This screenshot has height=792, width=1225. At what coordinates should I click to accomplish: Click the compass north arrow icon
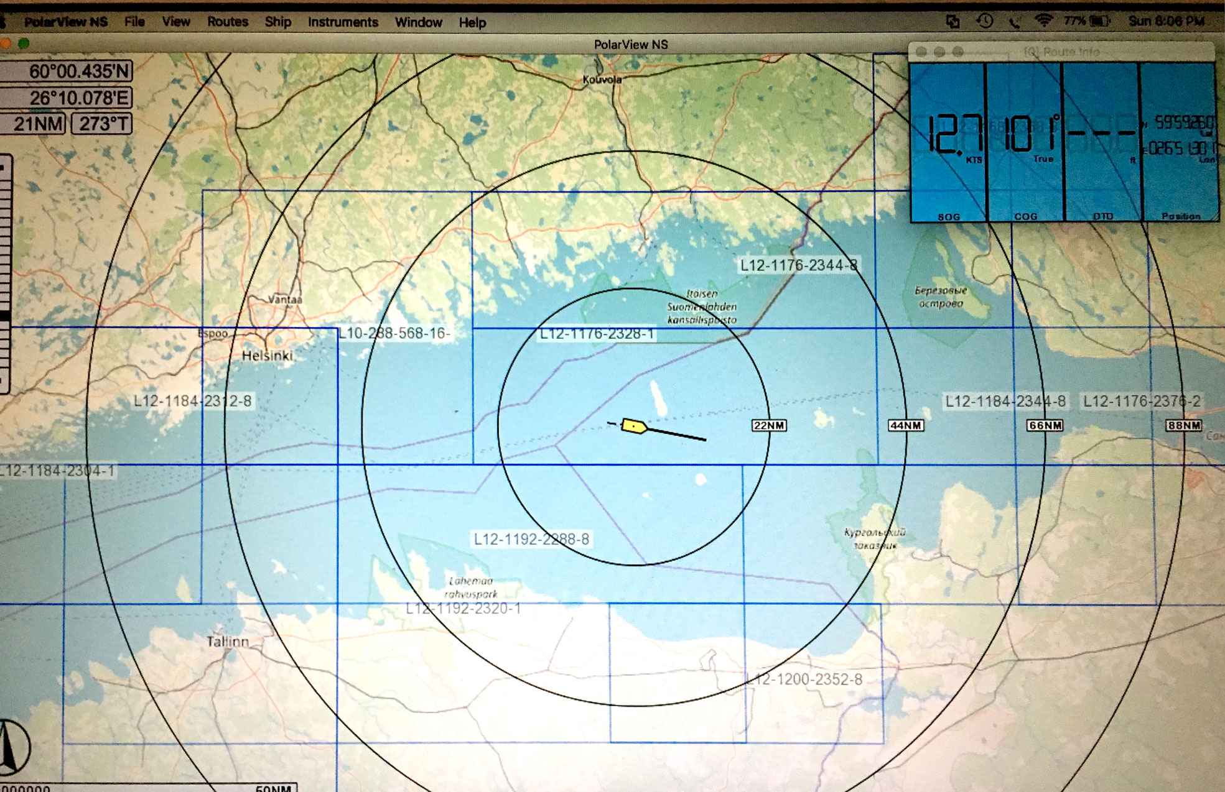pyautogui.click(x=11, y=748)
